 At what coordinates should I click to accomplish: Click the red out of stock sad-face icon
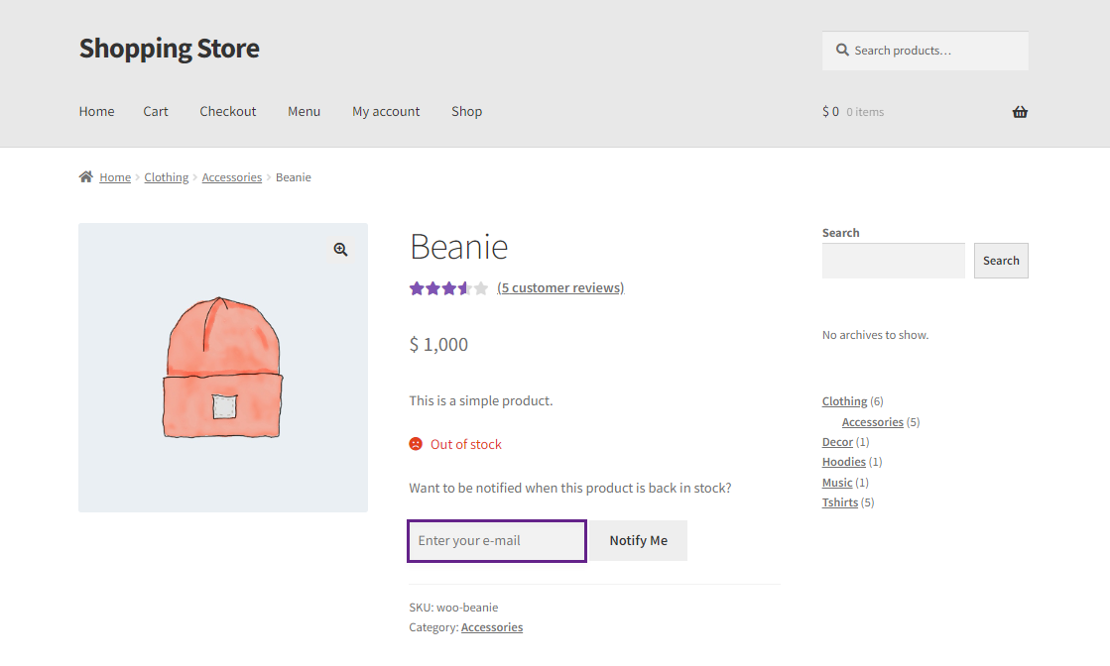click(x=416, y=444)
